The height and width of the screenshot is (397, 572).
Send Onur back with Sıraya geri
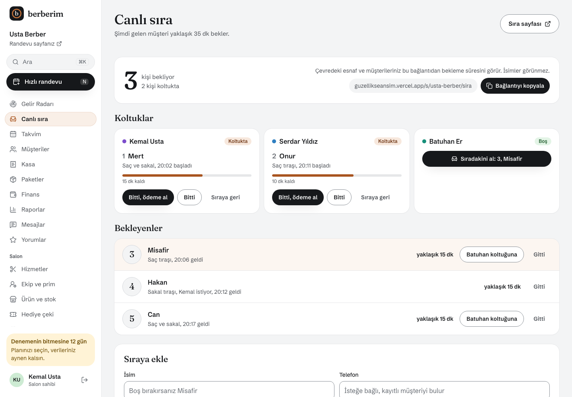(x=375, y=197)
